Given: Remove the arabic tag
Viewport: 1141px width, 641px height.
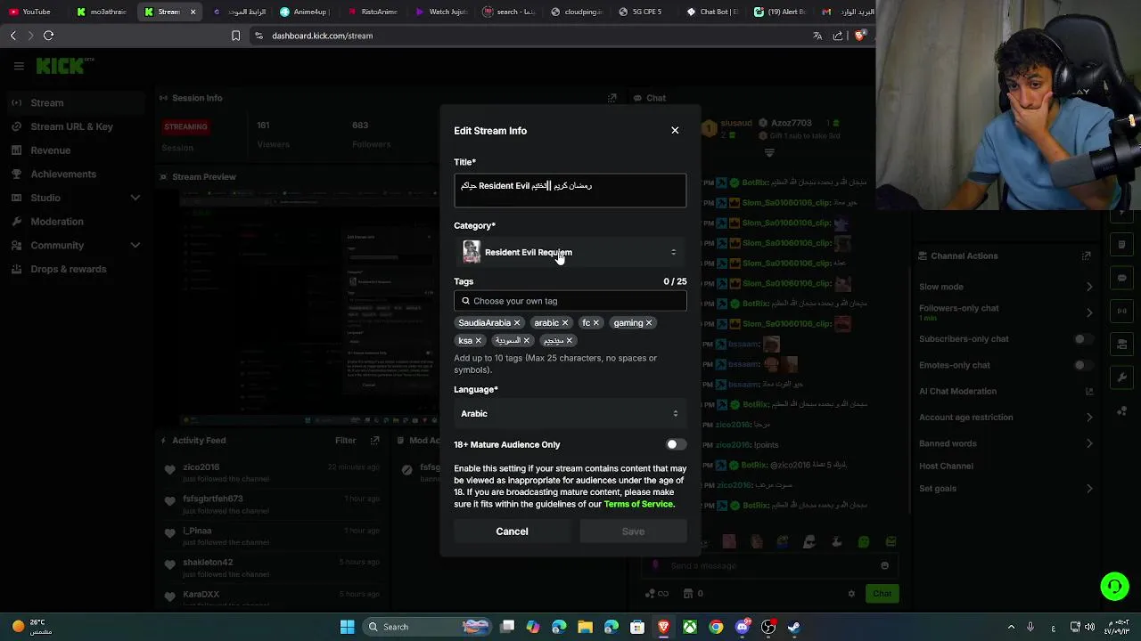Looking at the screenshot, I should [564, 323].
